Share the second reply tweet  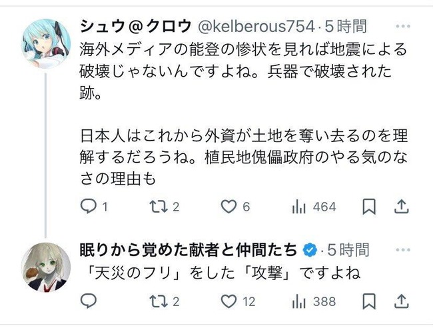point(403,302)
